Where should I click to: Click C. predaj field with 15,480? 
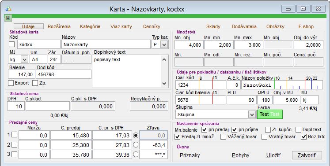coord(71,135)
